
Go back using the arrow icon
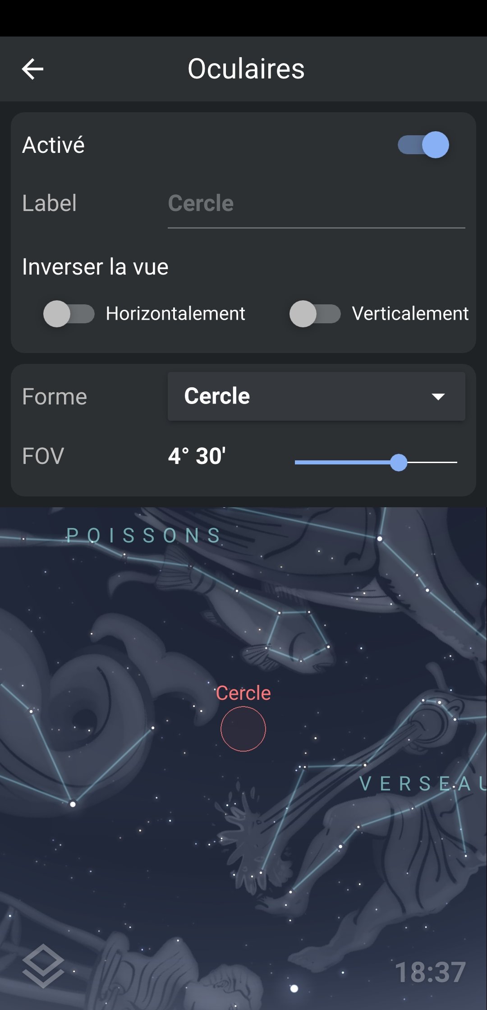(x=32, y=69)
